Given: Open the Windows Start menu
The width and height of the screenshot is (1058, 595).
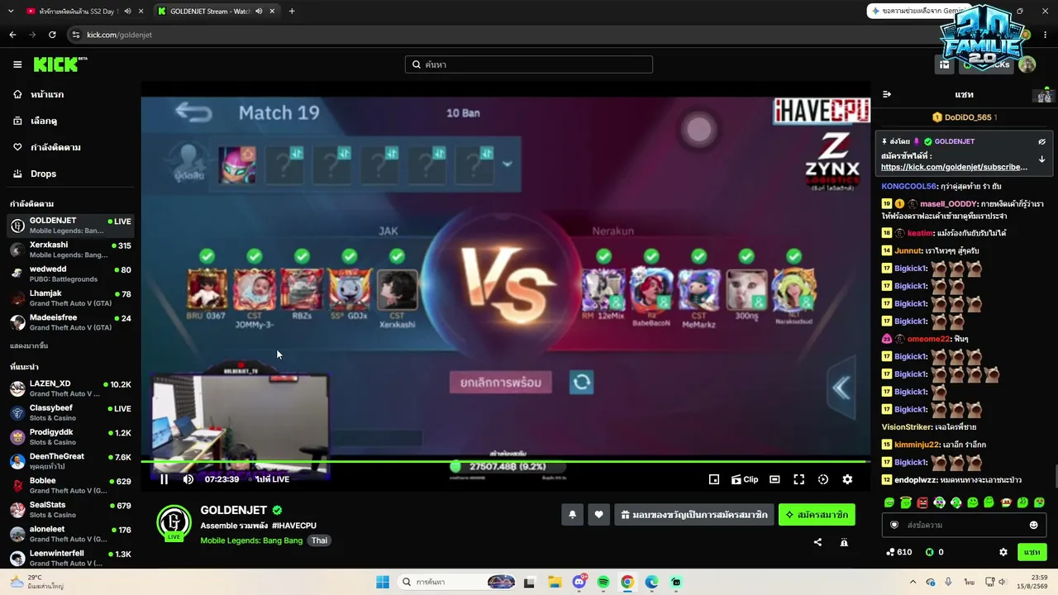Looking at the screenshot, I should point(382,582).
